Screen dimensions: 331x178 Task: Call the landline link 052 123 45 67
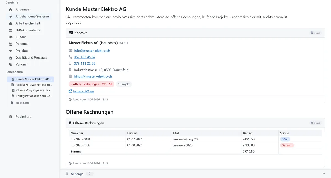pyautogui.click(x=85, y=57)
